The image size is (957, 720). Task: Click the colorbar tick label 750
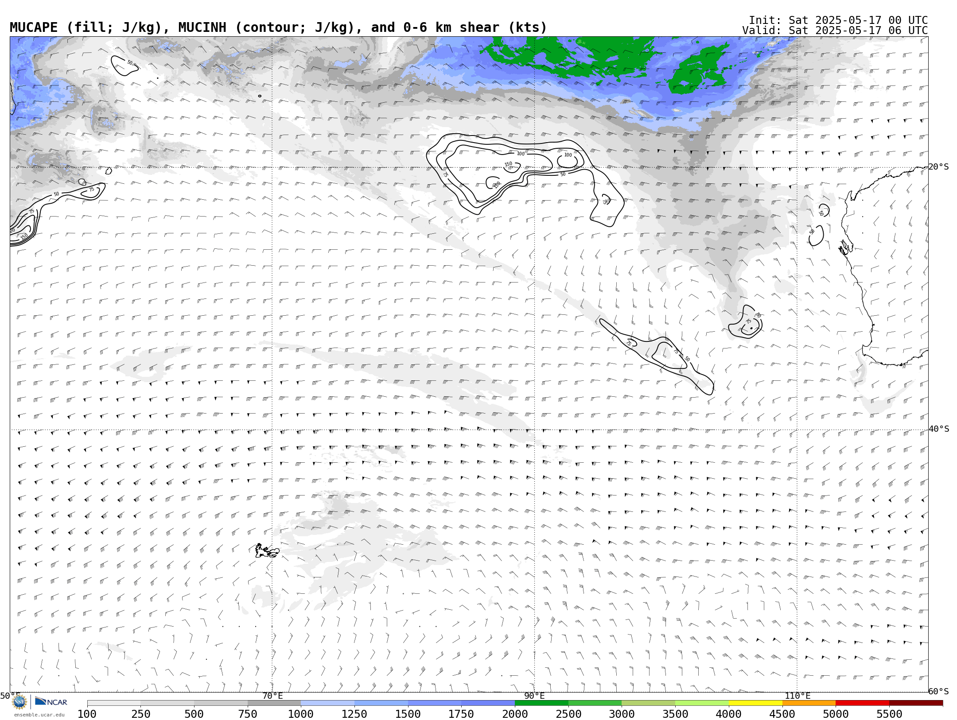[x=248, y=714]
